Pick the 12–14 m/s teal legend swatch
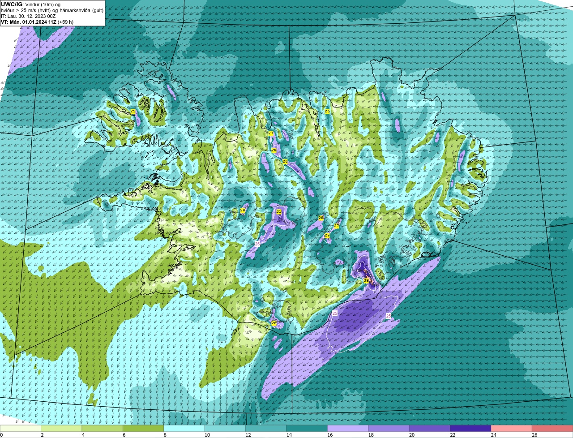 point(266,428)
